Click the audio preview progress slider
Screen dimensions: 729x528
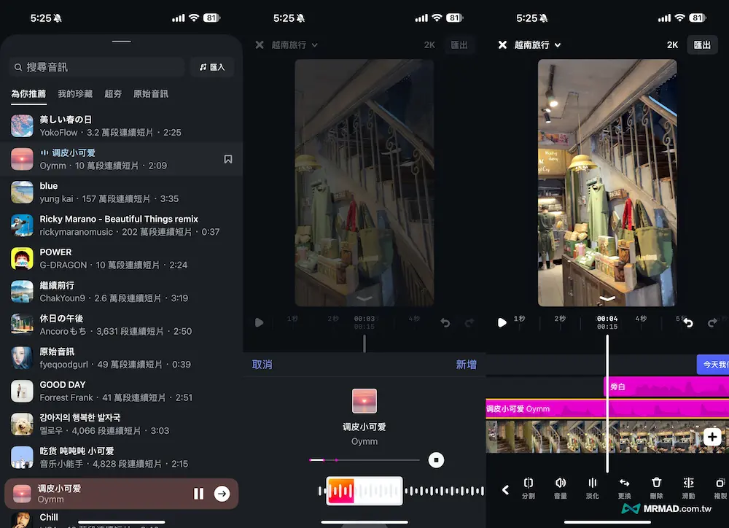click(x=364, y=460)
